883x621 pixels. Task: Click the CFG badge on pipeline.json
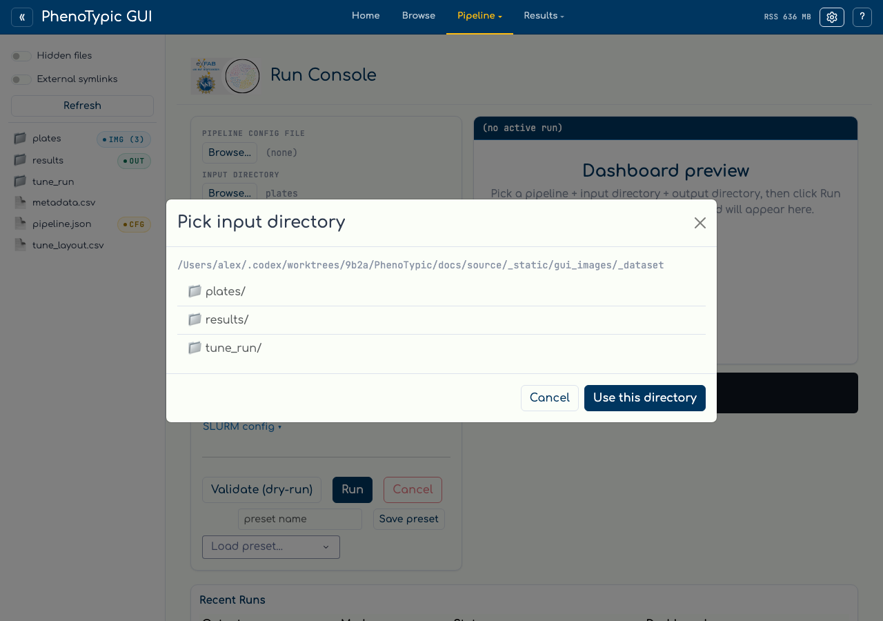coord(134,225)
